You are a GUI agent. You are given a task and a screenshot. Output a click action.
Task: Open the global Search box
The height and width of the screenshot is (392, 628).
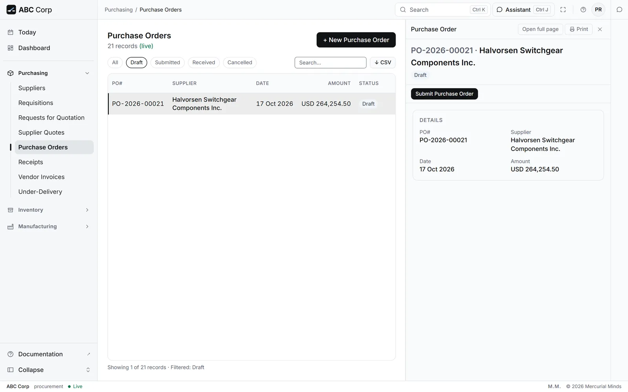[443, 10]
